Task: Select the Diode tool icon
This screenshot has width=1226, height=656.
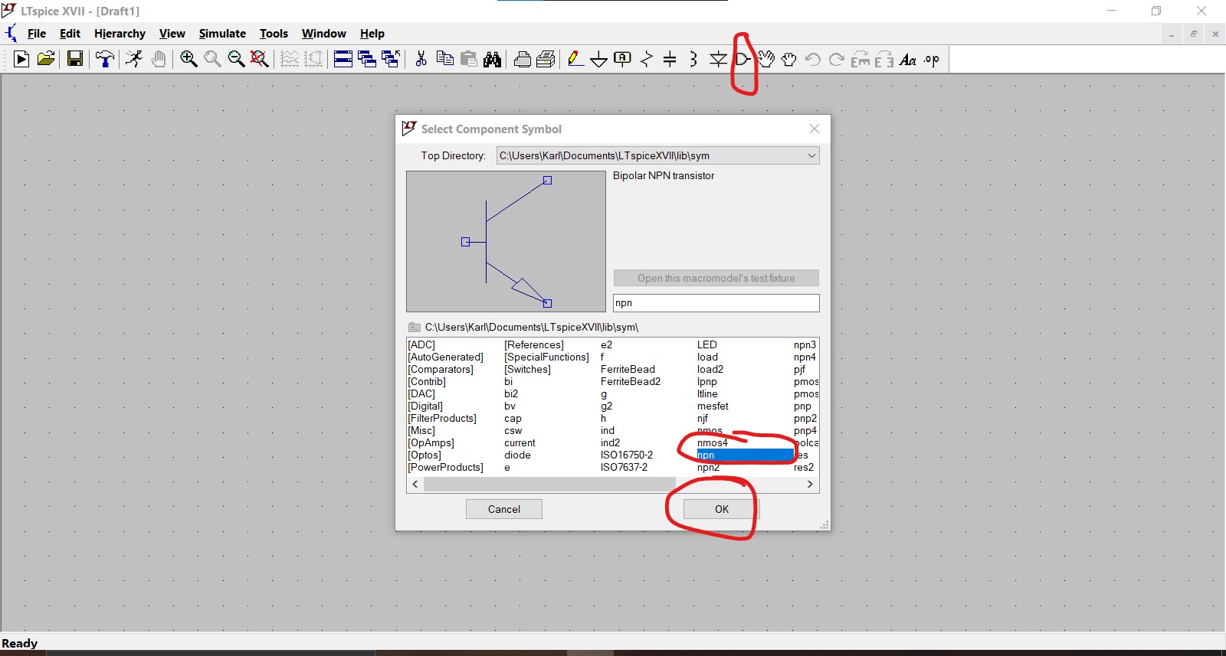Action: [718, 59]
